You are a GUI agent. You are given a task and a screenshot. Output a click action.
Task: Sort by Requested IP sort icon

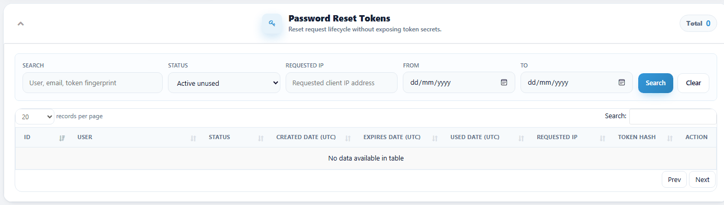coord(602,138)
